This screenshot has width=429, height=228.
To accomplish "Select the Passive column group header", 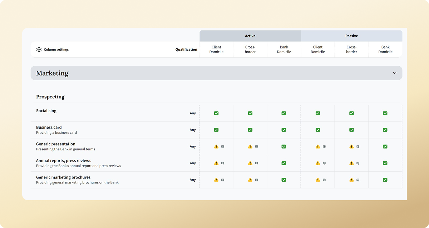I will point(352,36).
